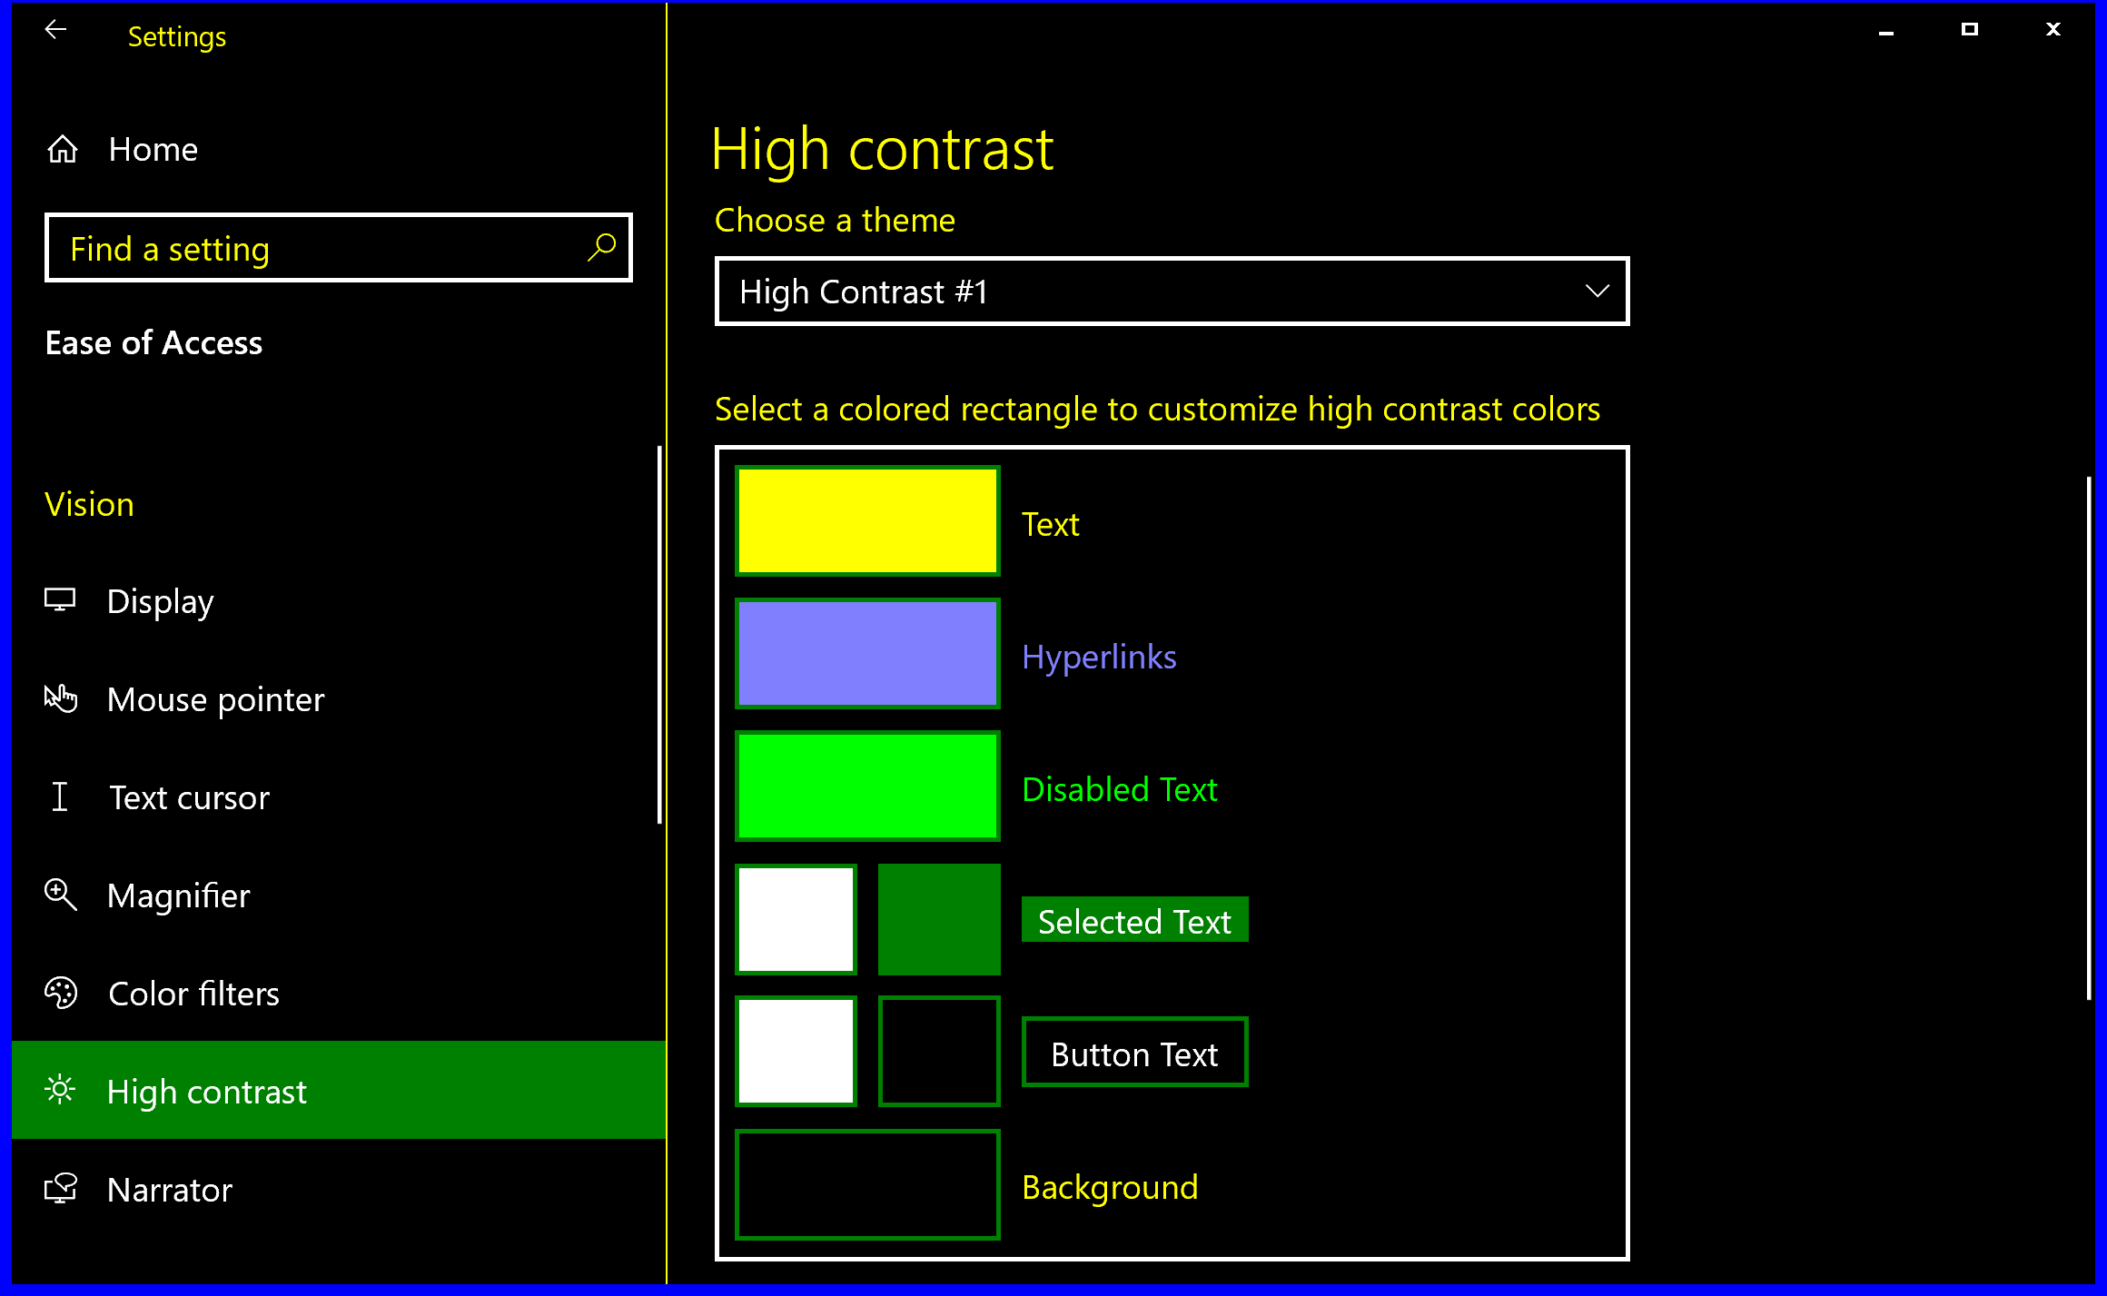Click the search magnifier in Find a setting
2107x1296 pixels.
pyautogui.click(x=602, y=247)
